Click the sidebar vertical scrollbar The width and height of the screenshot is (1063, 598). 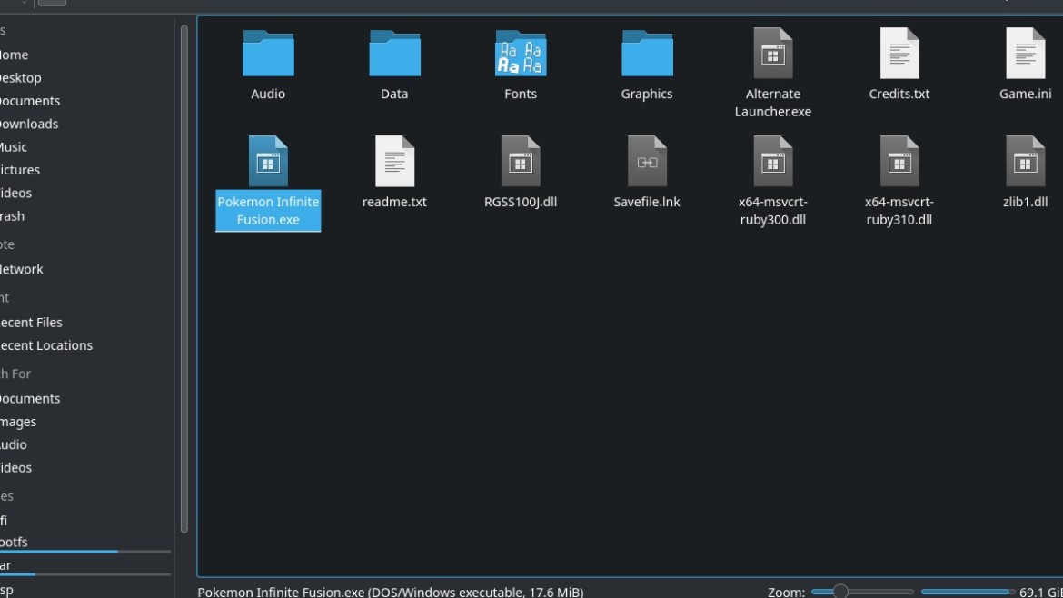184,273
